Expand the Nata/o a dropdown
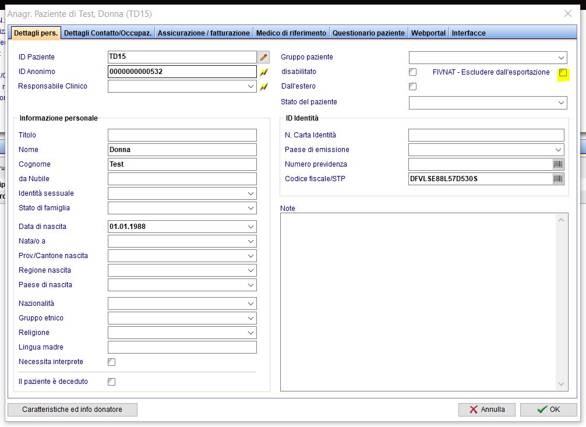Screen dimensions: 586x427 click(x=250, y=241)
